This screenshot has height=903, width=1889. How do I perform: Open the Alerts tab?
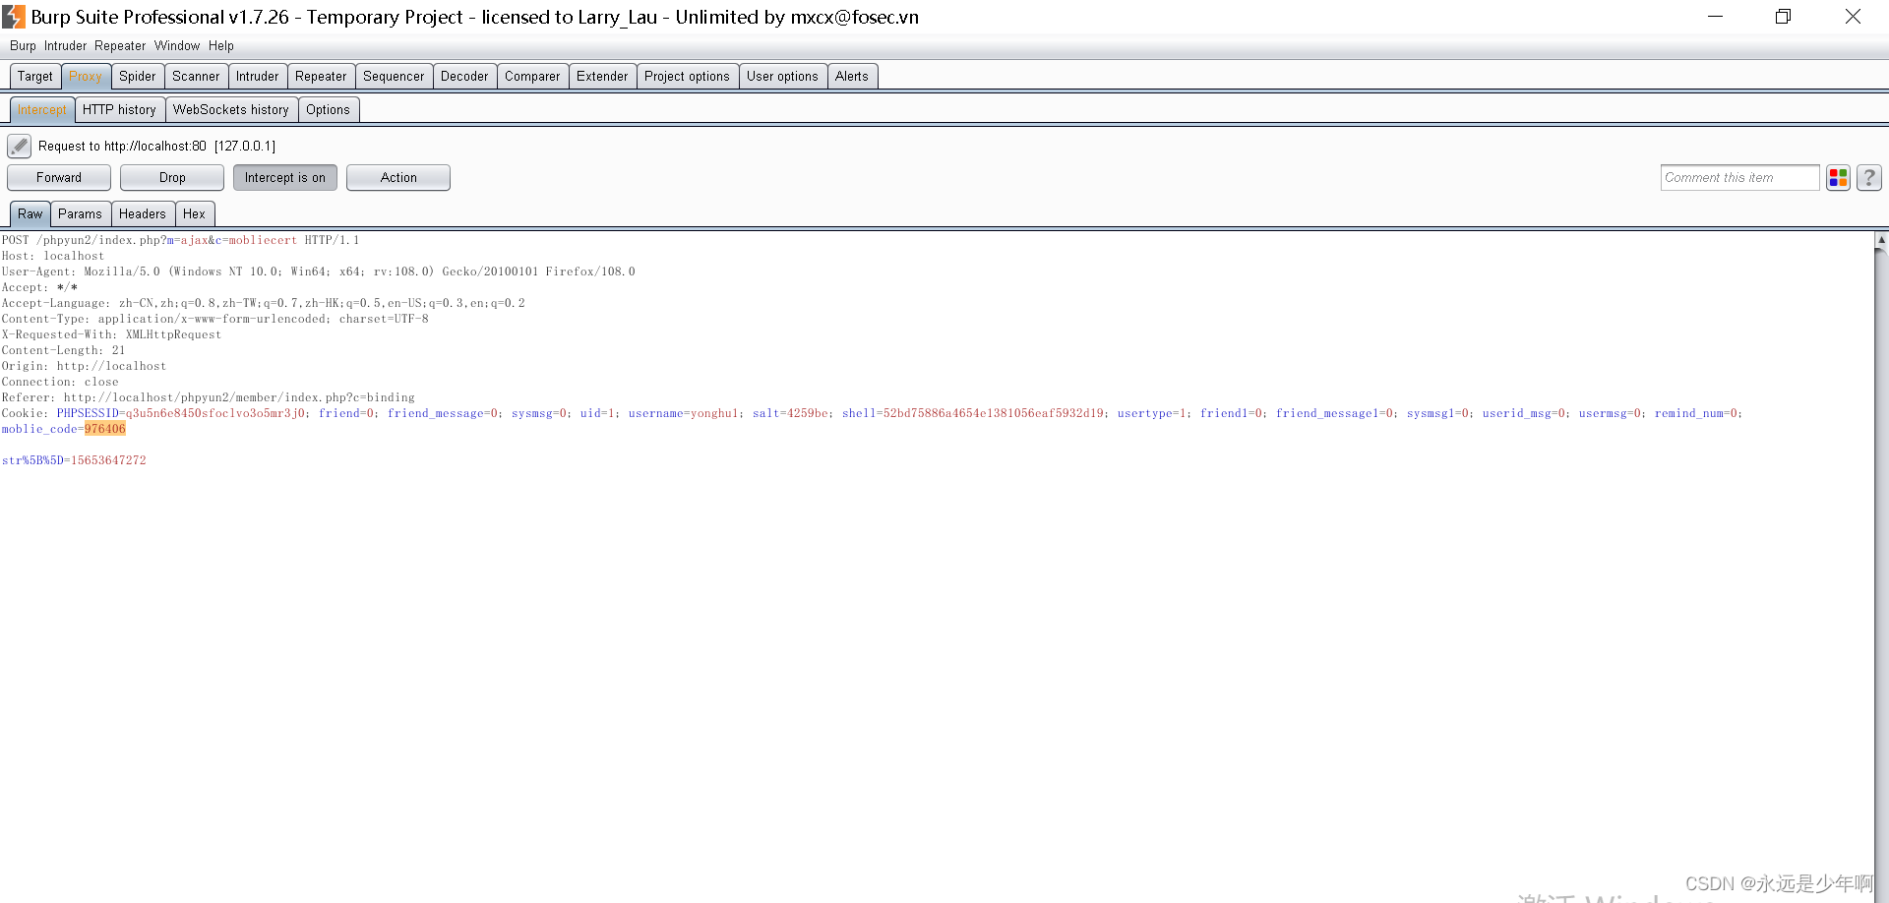pyautogui.click(x=852, y=77)
